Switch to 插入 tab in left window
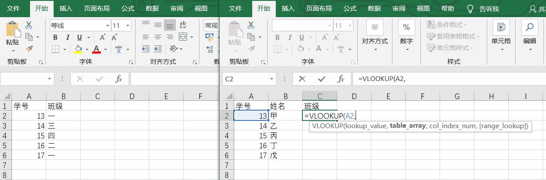Viewport: 546px width, 180px height. tap(66, 8)
